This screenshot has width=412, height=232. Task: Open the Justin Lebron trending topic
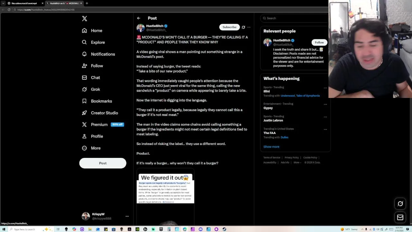coord(273,121)
